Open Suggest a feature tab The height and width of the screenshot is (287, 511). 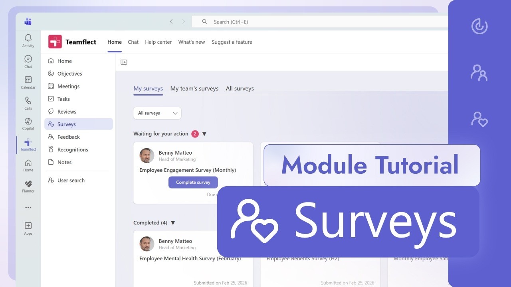pos(232,42)
